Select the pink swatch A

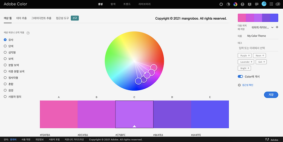[58, 114]
